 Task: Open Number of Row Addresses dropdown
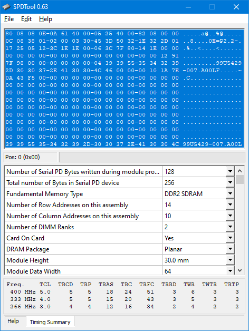pos(230,205)
